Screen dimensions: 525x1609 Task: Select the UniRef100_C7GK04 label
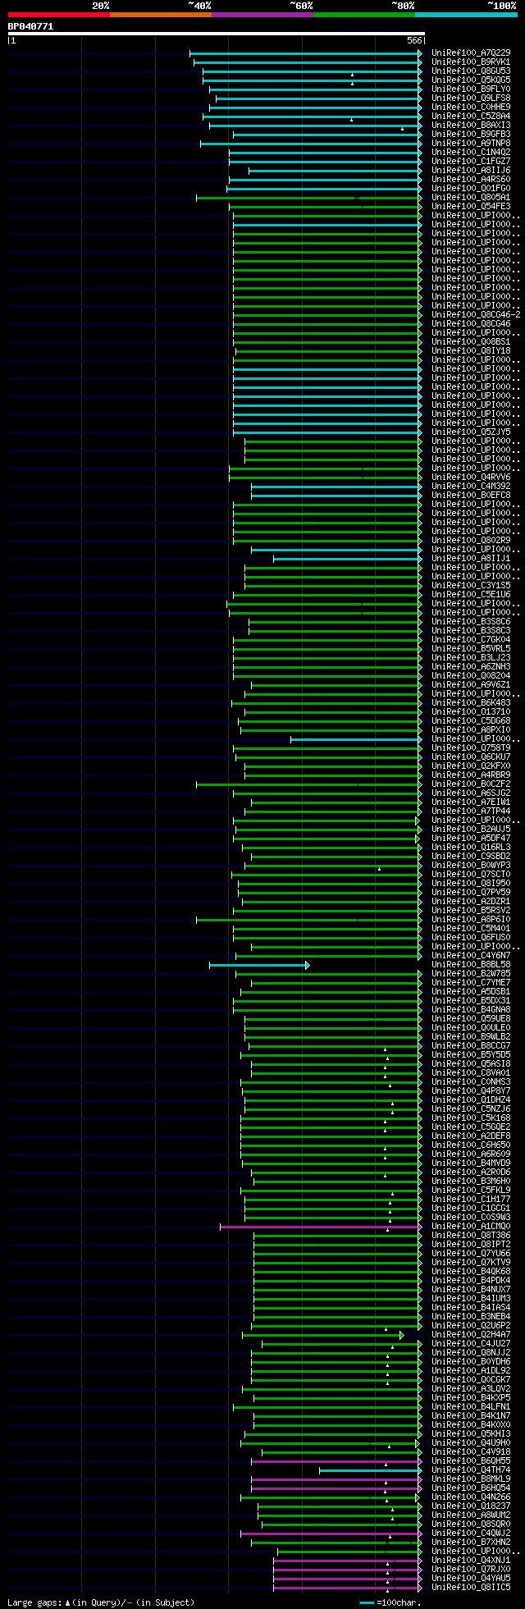471,639
